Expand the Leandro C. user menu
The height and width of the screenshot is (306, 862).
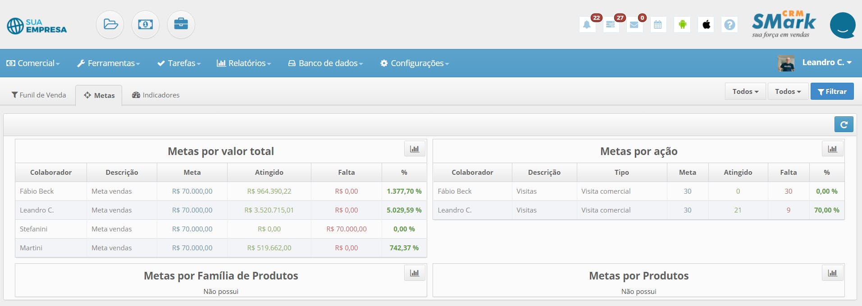click(826, 62)
